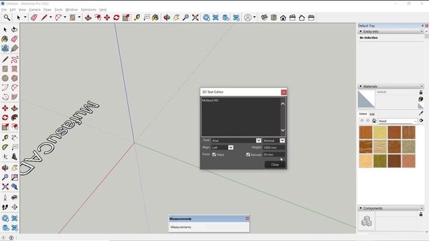This screenshot has height=241, width=429.
Task: Open the Window menu
Action: (72, 9)
